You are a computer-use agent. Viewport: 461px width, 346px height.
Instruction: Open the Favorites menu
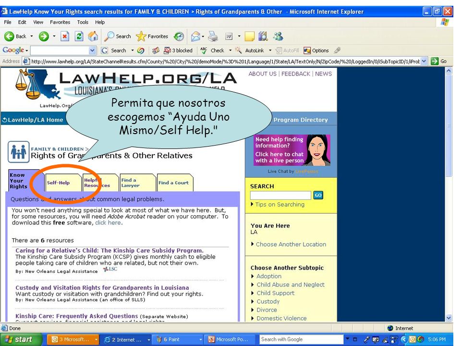point(60,22)
